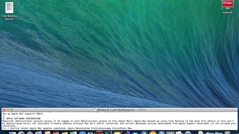Zoom the TextEdit window with green button

point(12,110)
